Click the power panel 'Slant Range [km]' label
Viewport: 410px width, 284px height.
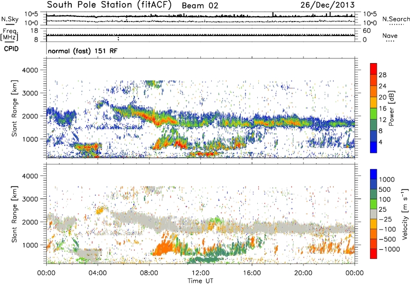14,108
